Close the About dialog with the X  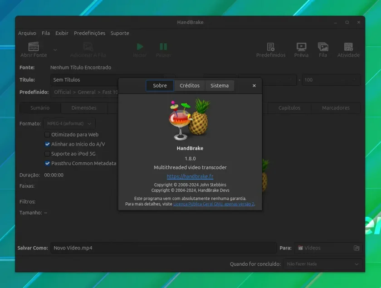coord(254,86)
